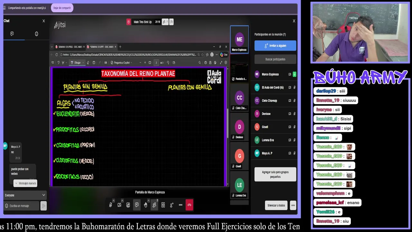This screenshot has width=412, height=232.
Task: Zoom out PDF with minus button
Action: [140, 63]
